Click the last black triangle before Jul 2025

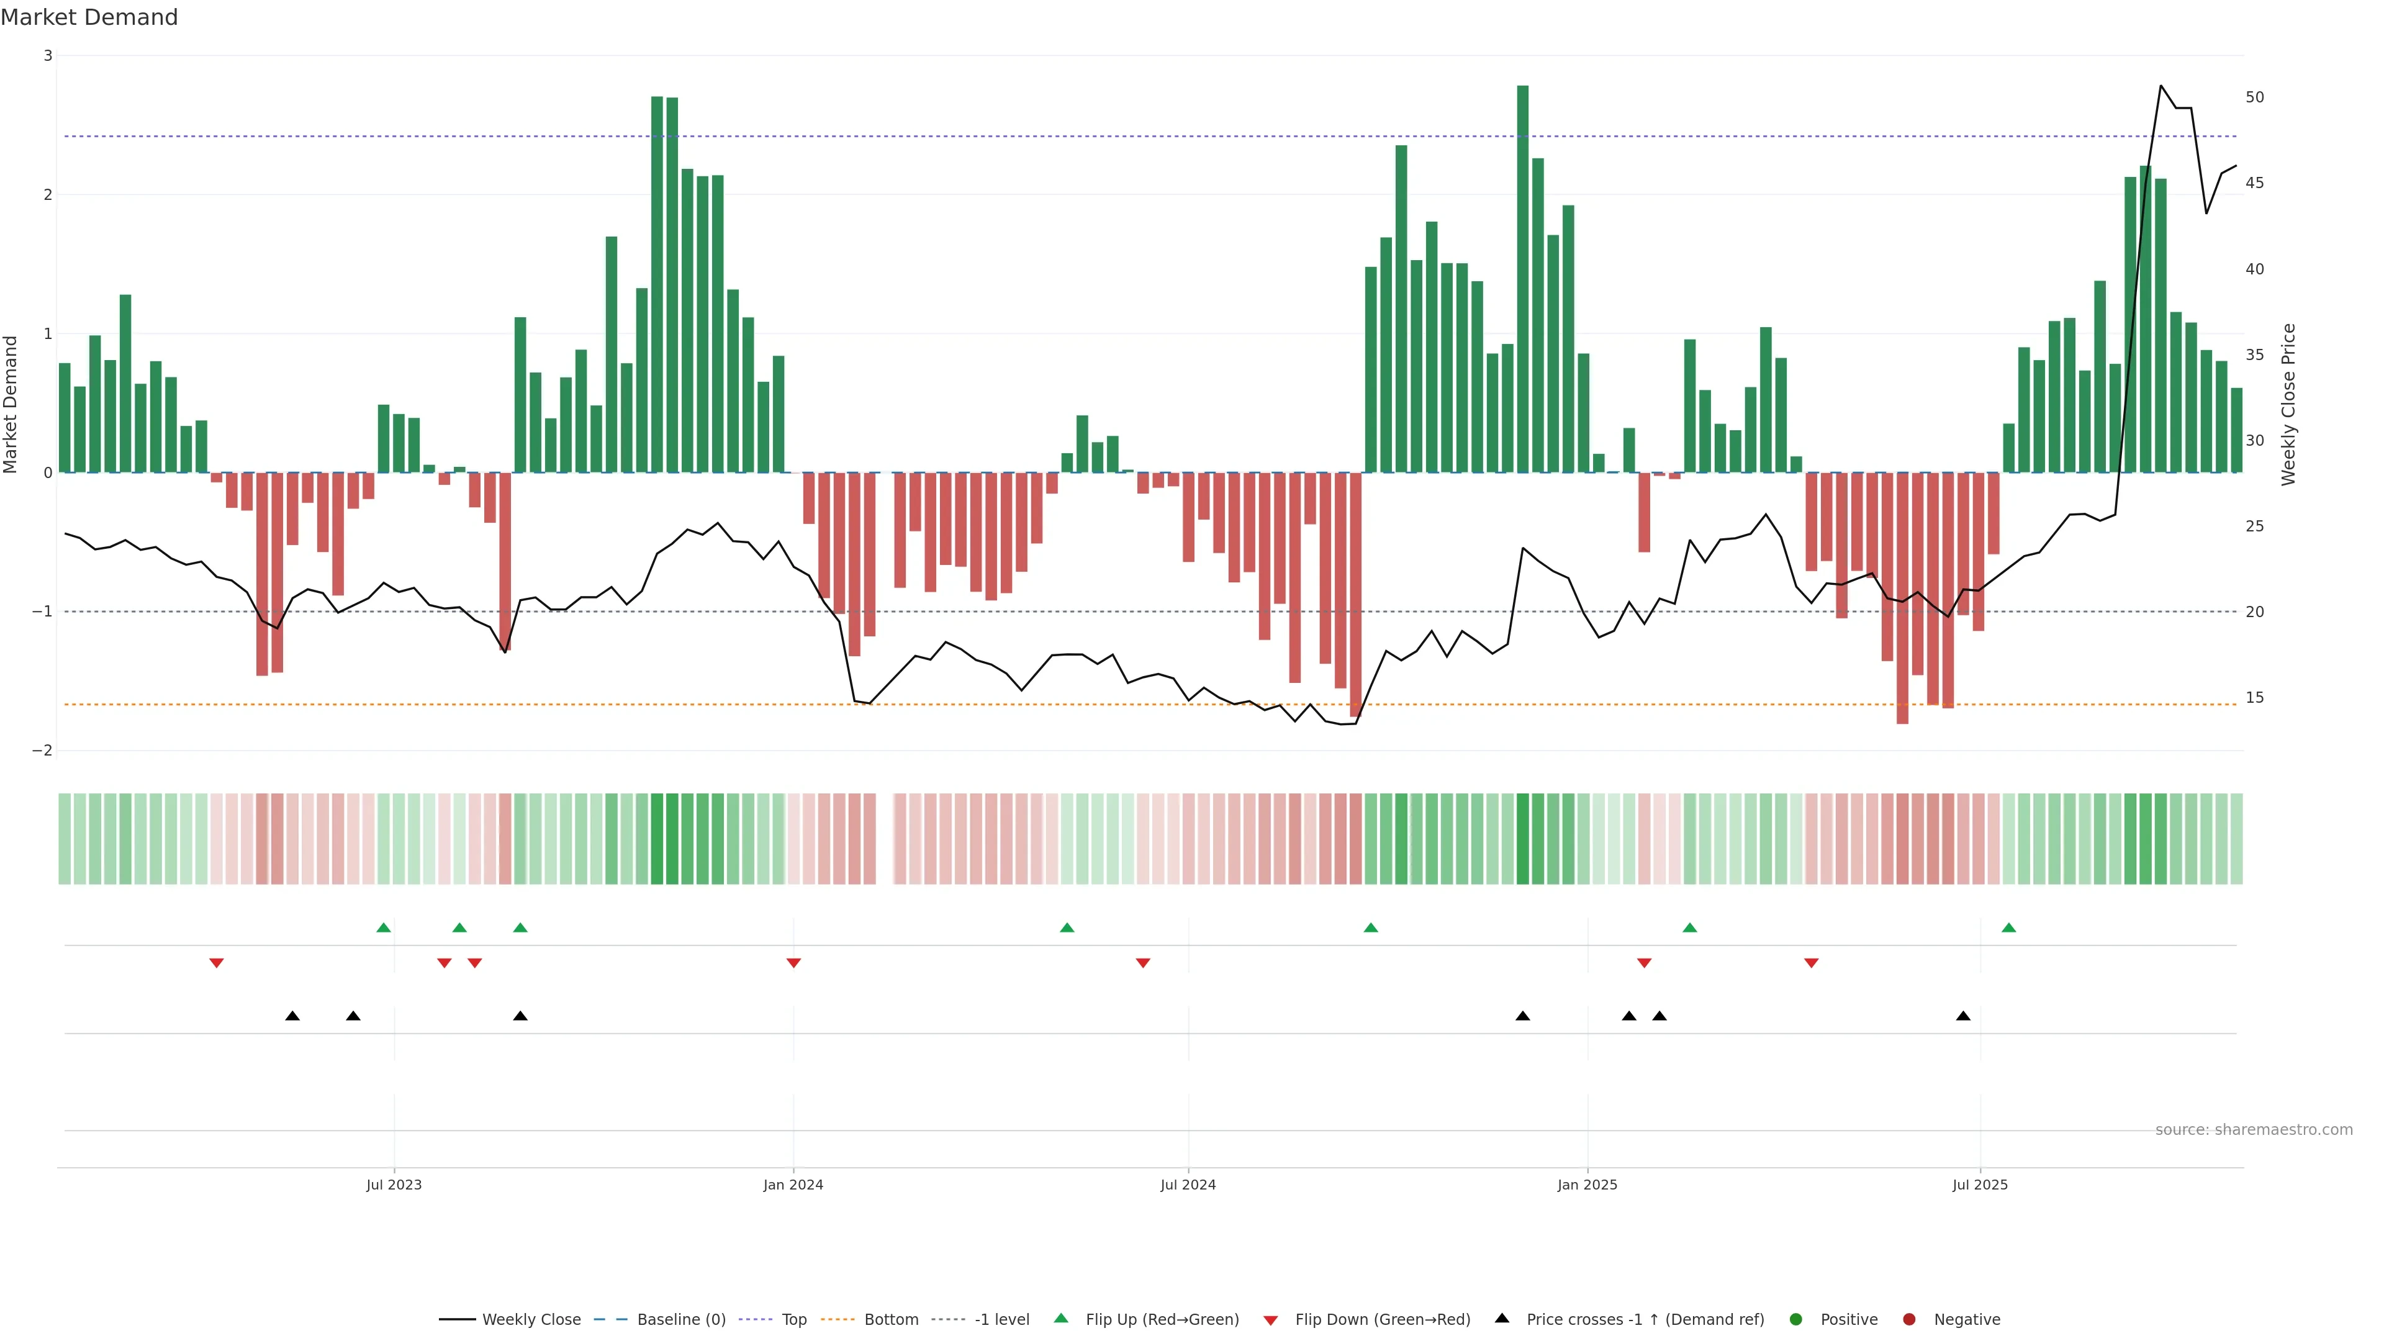pyautogui.click(x=1963, y=1016)
